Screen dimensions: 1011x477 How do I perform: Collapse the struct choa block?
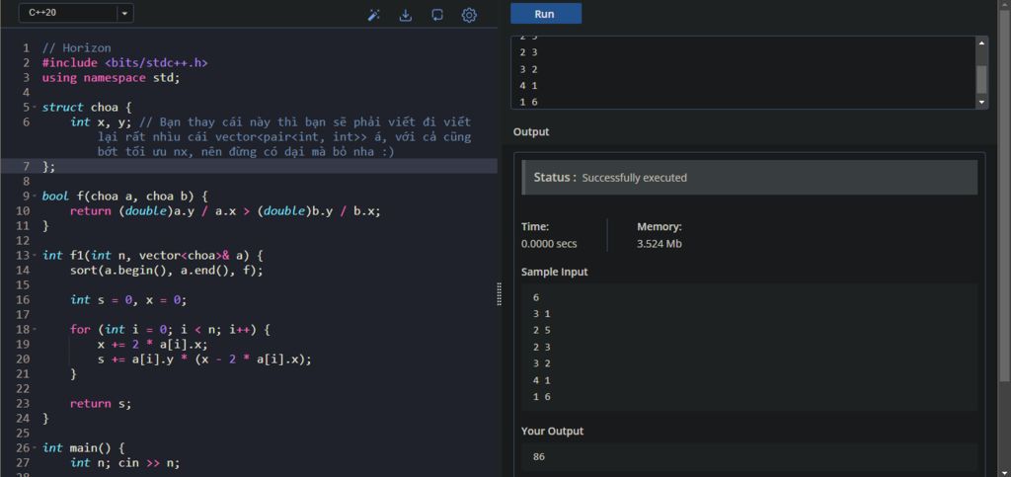click(36, 107)
